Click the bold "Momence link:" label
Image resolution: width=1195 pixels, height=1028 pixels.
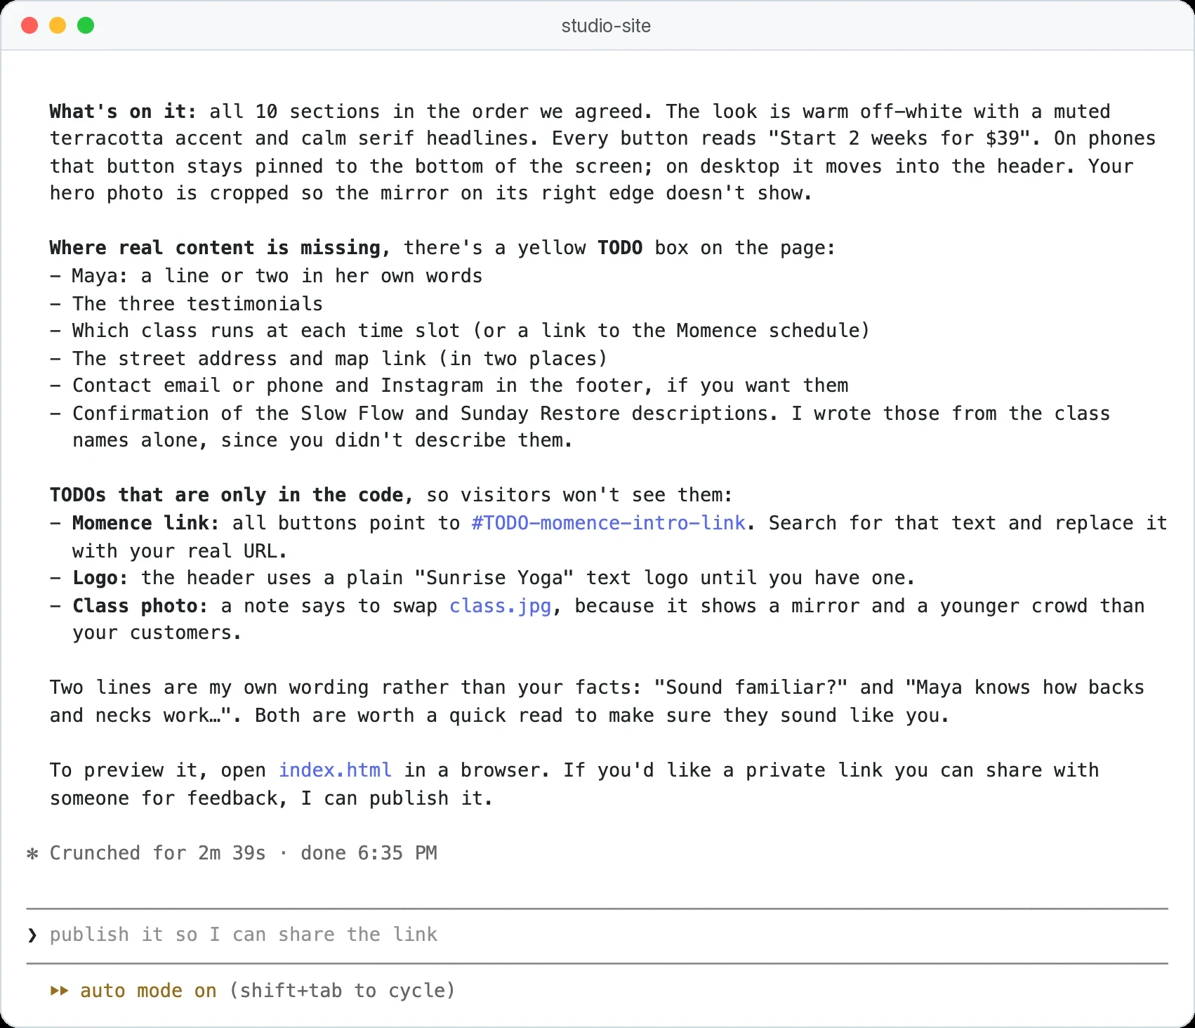(x=146, y=523)
